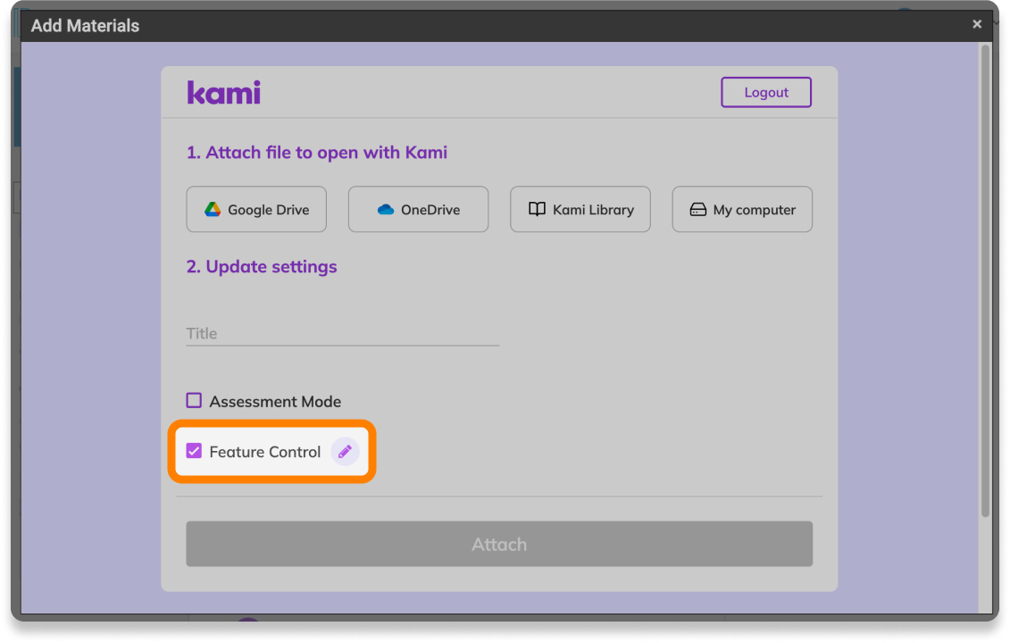Viewport: 1010px width, 643px height.
Task: Enable the Assessment Mode checkbox
Action: (x=194, y=401)
